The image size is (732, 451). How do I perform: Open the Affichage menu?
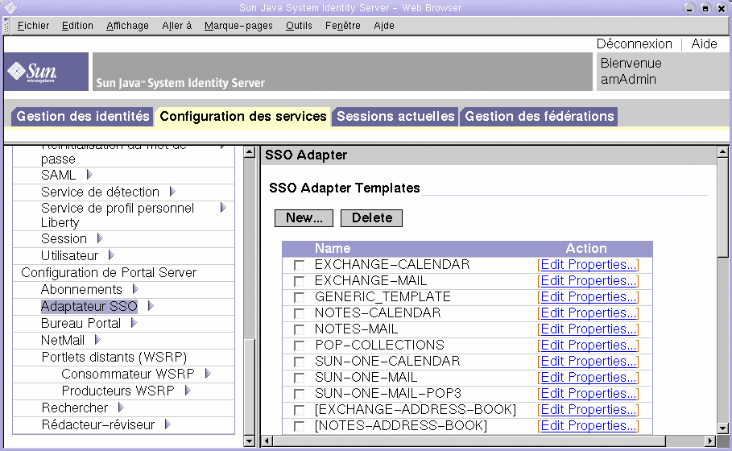(x=127, y=26)
